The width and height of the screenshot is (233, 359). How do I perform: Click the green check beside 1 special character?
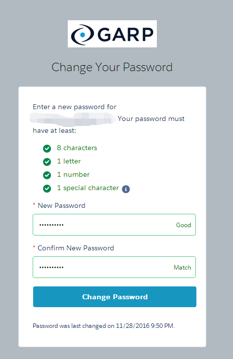point(47,189)
